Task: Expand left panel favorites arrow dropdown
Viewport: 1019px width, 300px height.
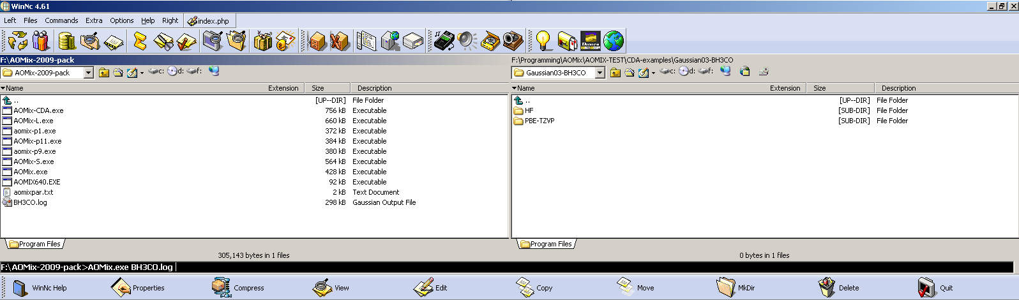Action: point(142,73)
